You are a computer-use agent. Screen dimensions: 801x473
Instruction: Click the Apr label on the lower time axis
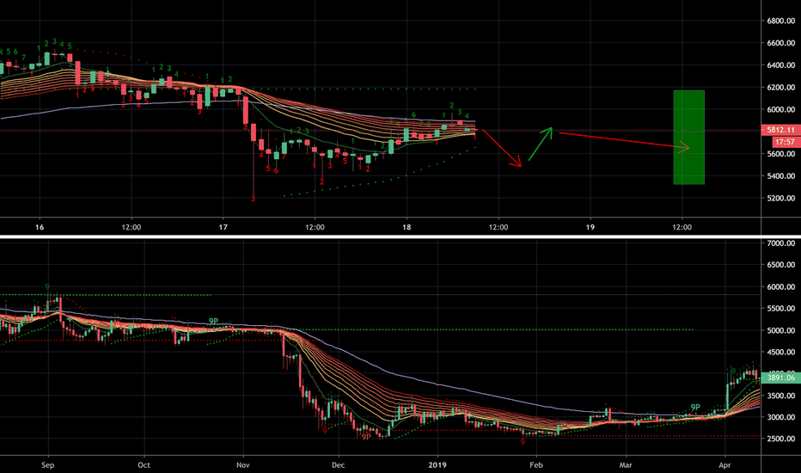coord(725,464)
